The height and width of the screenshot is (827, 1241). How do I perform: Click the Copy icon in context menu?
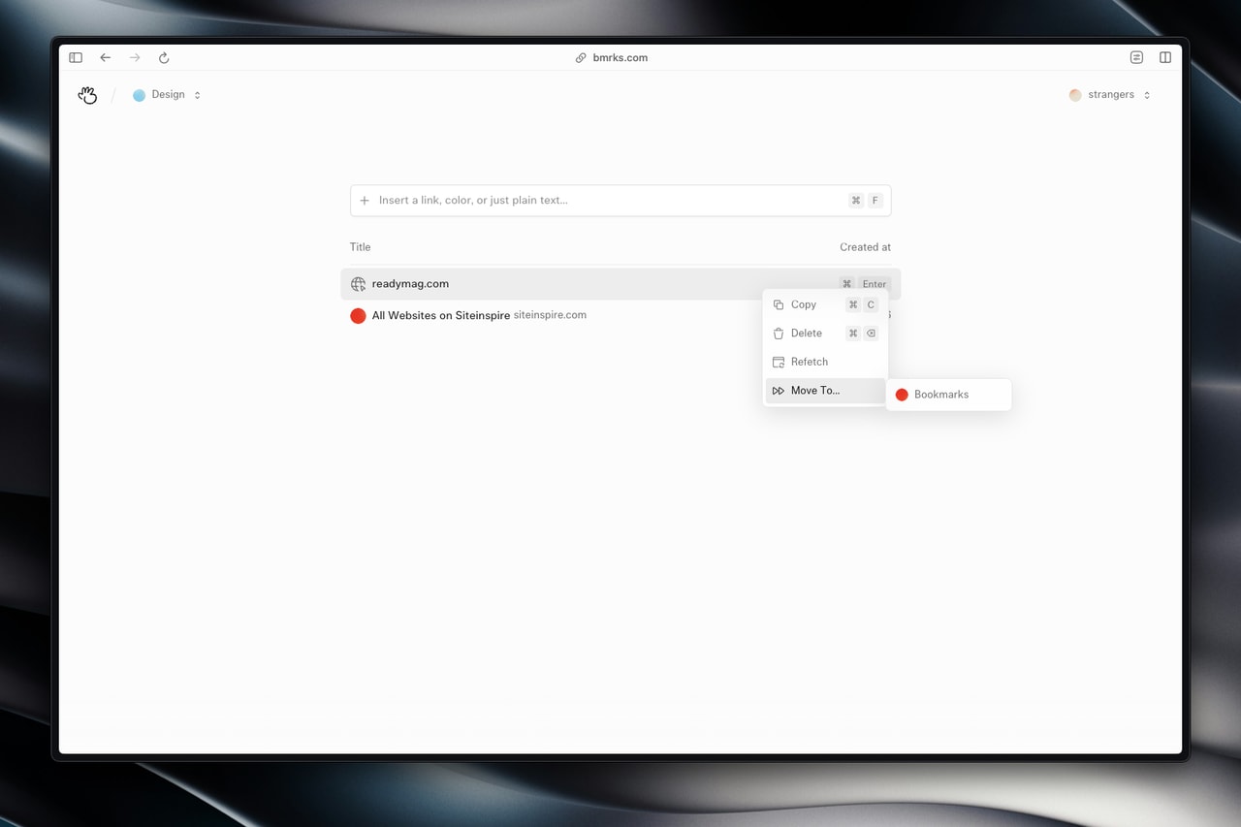click(x=779, y=303)
